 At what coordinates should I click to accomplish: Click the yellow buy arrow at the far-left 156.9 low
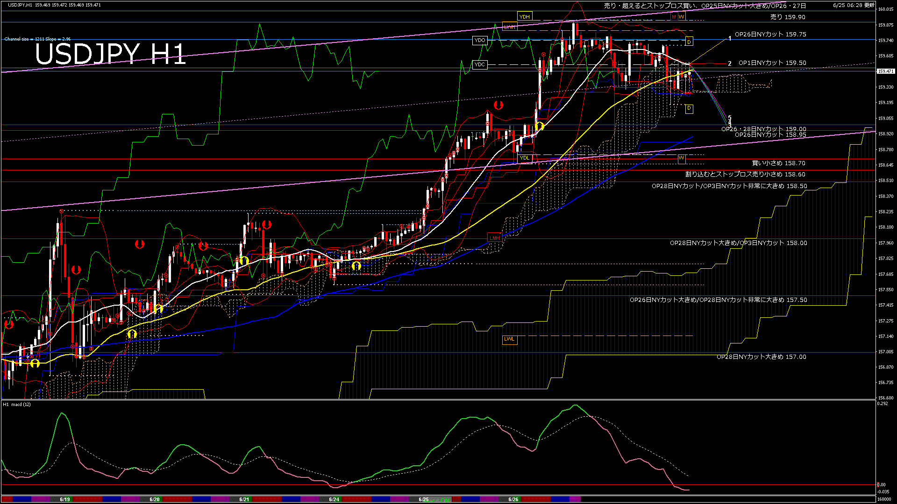pos(35,363)
